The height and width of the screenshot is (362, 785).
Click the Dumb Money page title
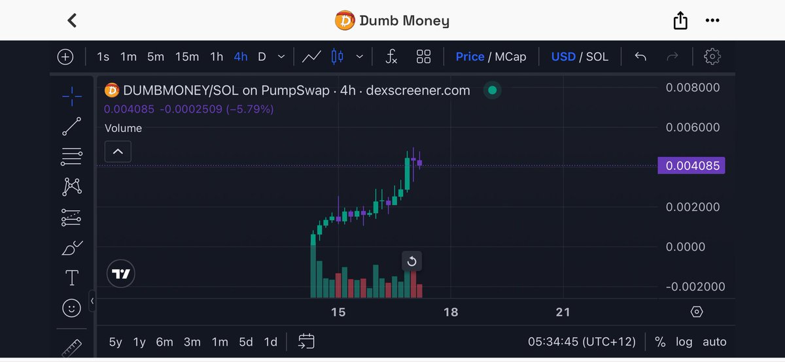coord(404,21)
